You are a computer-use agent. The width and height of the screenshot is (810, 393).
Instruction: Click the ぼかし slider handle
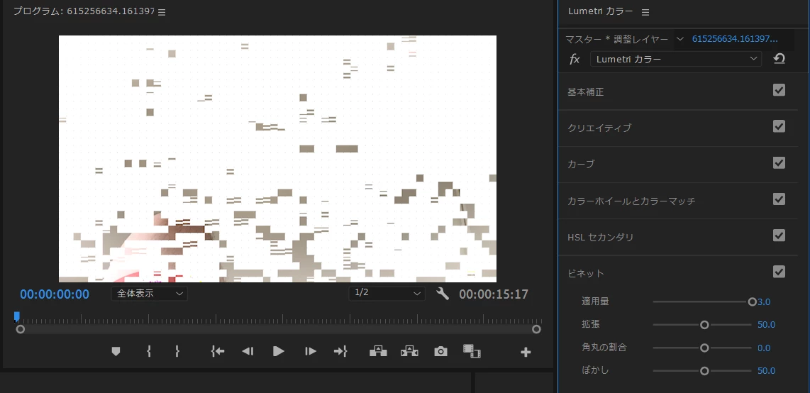pyautogui.click(x=704, y=371)
